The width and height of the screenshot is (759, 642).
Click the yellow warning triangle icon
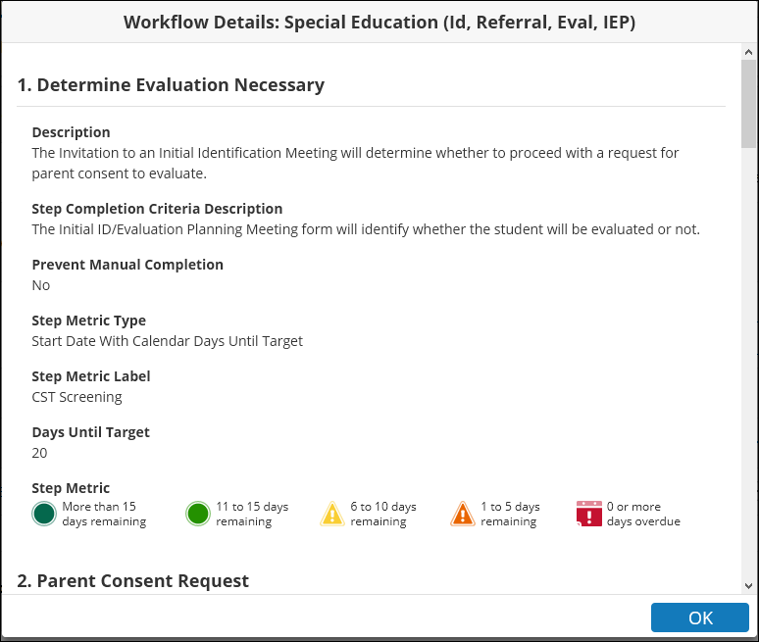click(x=332, y=514)
